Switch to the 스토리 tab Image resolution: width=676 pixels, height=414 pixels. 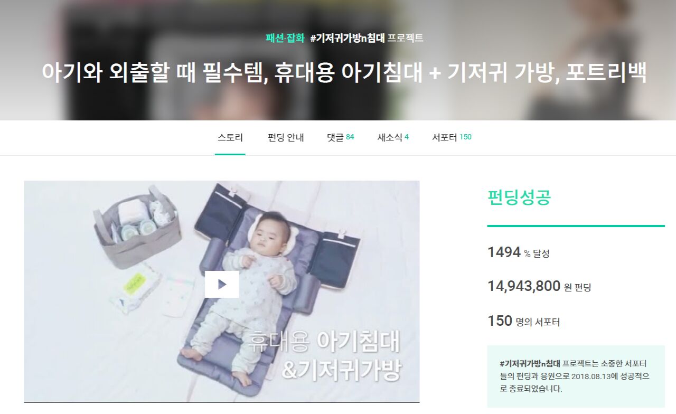point(230,137)
